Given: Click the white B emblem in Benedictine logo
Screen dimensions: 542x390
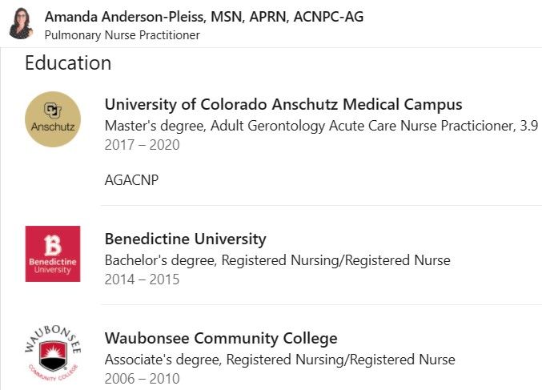Looking at the screenshot, I should (53, 246).
